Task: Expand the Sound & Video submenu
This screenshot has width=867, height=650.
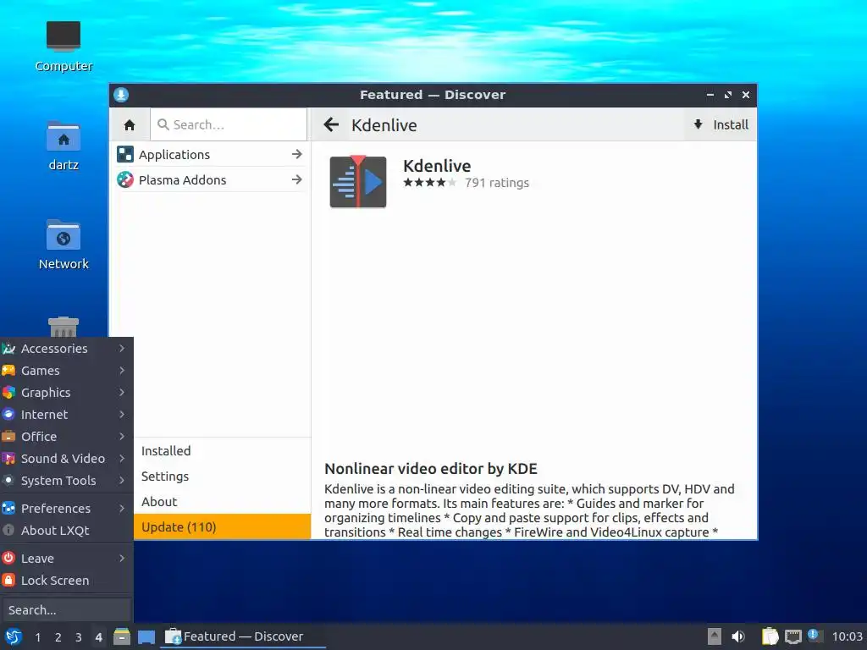Action: (66, 459)
